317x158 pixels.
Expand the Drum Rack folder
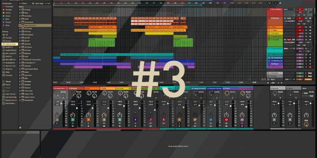coord(29,22)
